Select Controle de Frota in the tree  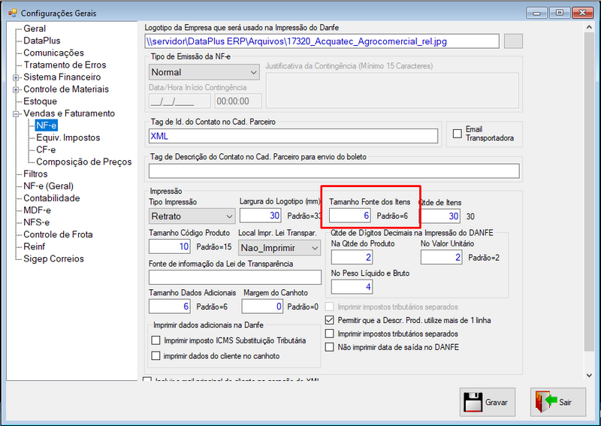coord(58,234)
